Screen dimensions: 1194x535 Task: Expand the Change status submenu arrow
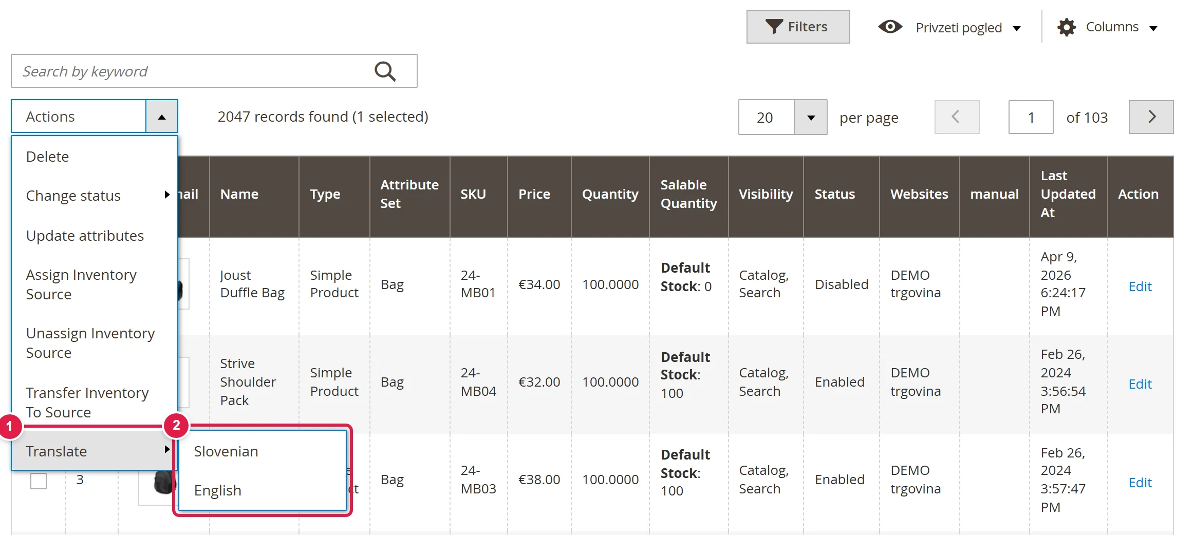tap(167, 195)
